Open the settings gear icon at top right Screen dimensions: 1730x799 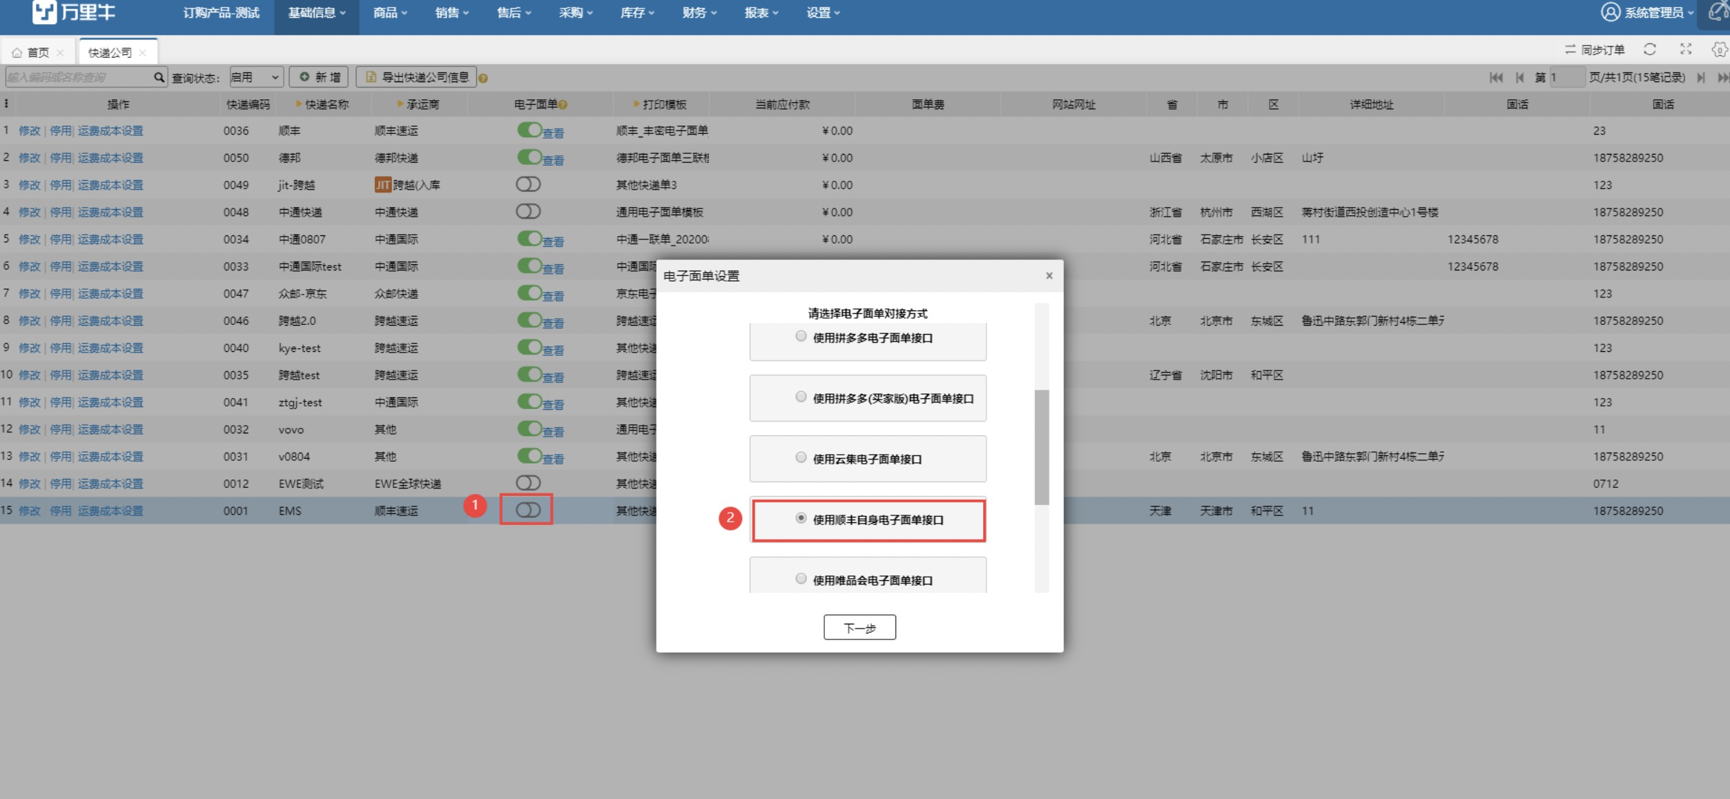[x=1719, y=50]
